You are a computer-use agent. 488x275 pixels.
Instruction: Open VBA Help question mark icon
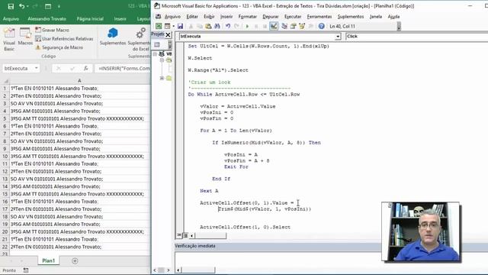[x=321, y=26]
